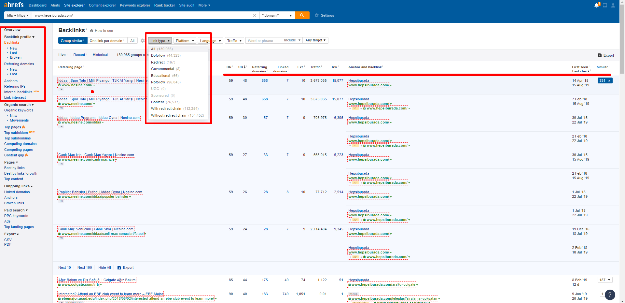The height and width of the screenshot is (303, 625).
Task: Open Rank tracker tab
Action: (x=164, y=5)
